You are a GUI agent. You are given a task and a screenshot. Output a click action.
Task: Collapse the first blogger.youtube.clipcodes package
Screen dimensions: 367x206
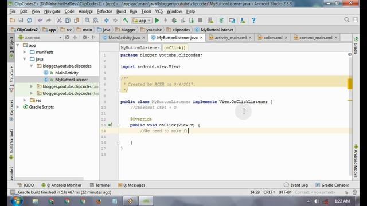coord(32,66)
